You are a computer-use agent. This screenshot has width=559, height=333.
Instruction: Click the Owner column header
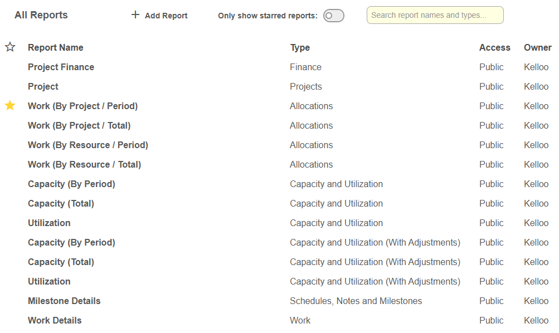537,47
